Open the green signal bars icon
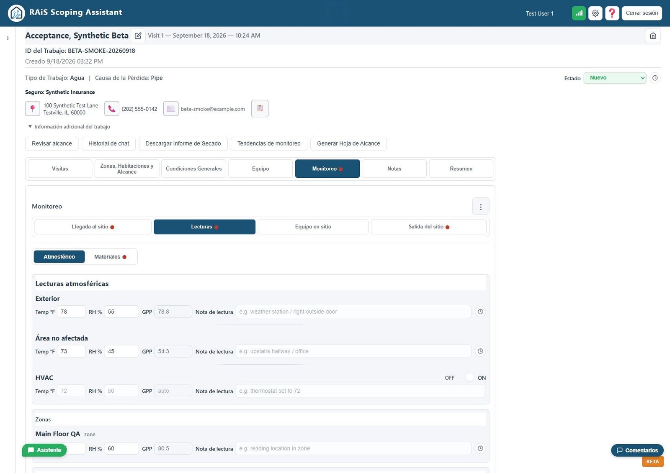The image size is (670, 473). point(579,13)
